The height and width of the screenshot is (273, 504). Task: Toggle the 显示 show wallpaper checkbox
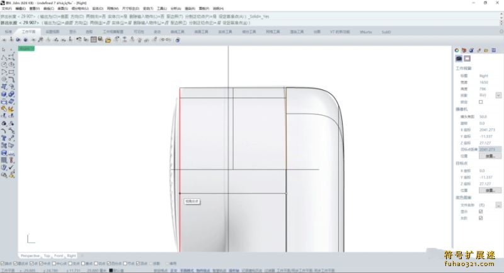pyautogui.click(x=481, y=211)
